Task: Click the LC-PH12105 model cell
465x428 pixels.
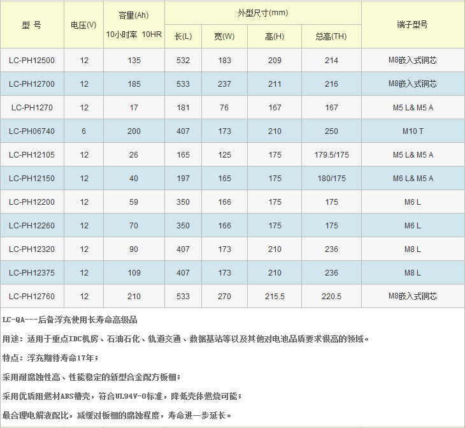Action: click(32, 155)
